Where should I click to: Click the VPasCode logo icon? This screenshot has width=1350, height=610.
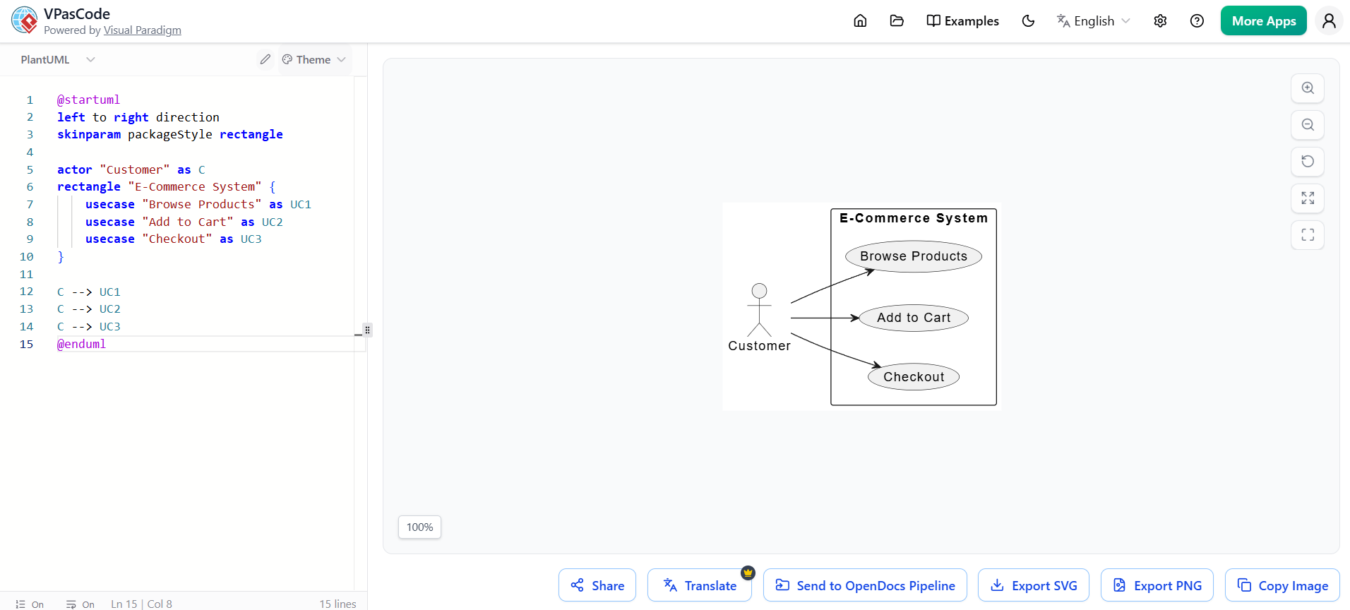coord(25,20)
